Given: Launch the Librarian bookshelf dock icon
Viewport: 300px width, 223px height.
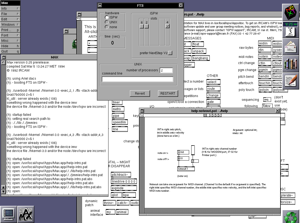Looking at the screenshot, I should pyautogui.click(x=291, y=64).
